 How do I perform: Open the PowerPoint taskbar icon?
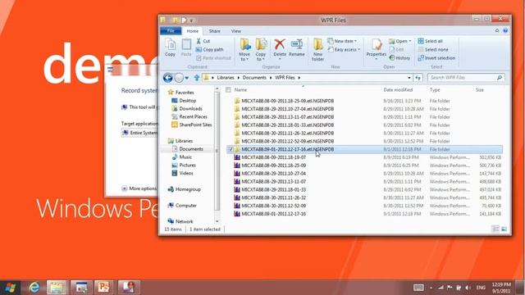103,288
